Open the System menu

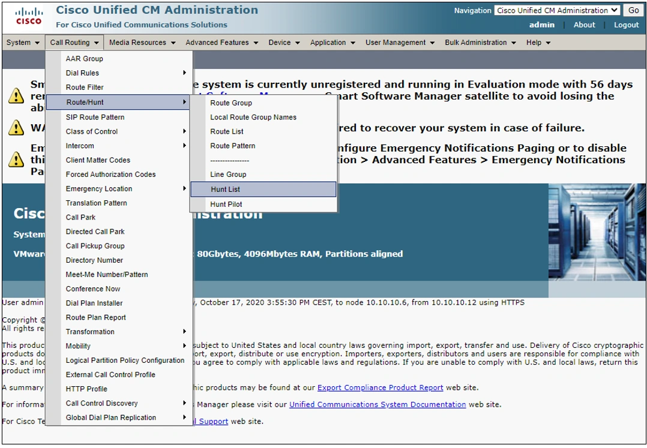coord(23,43)
